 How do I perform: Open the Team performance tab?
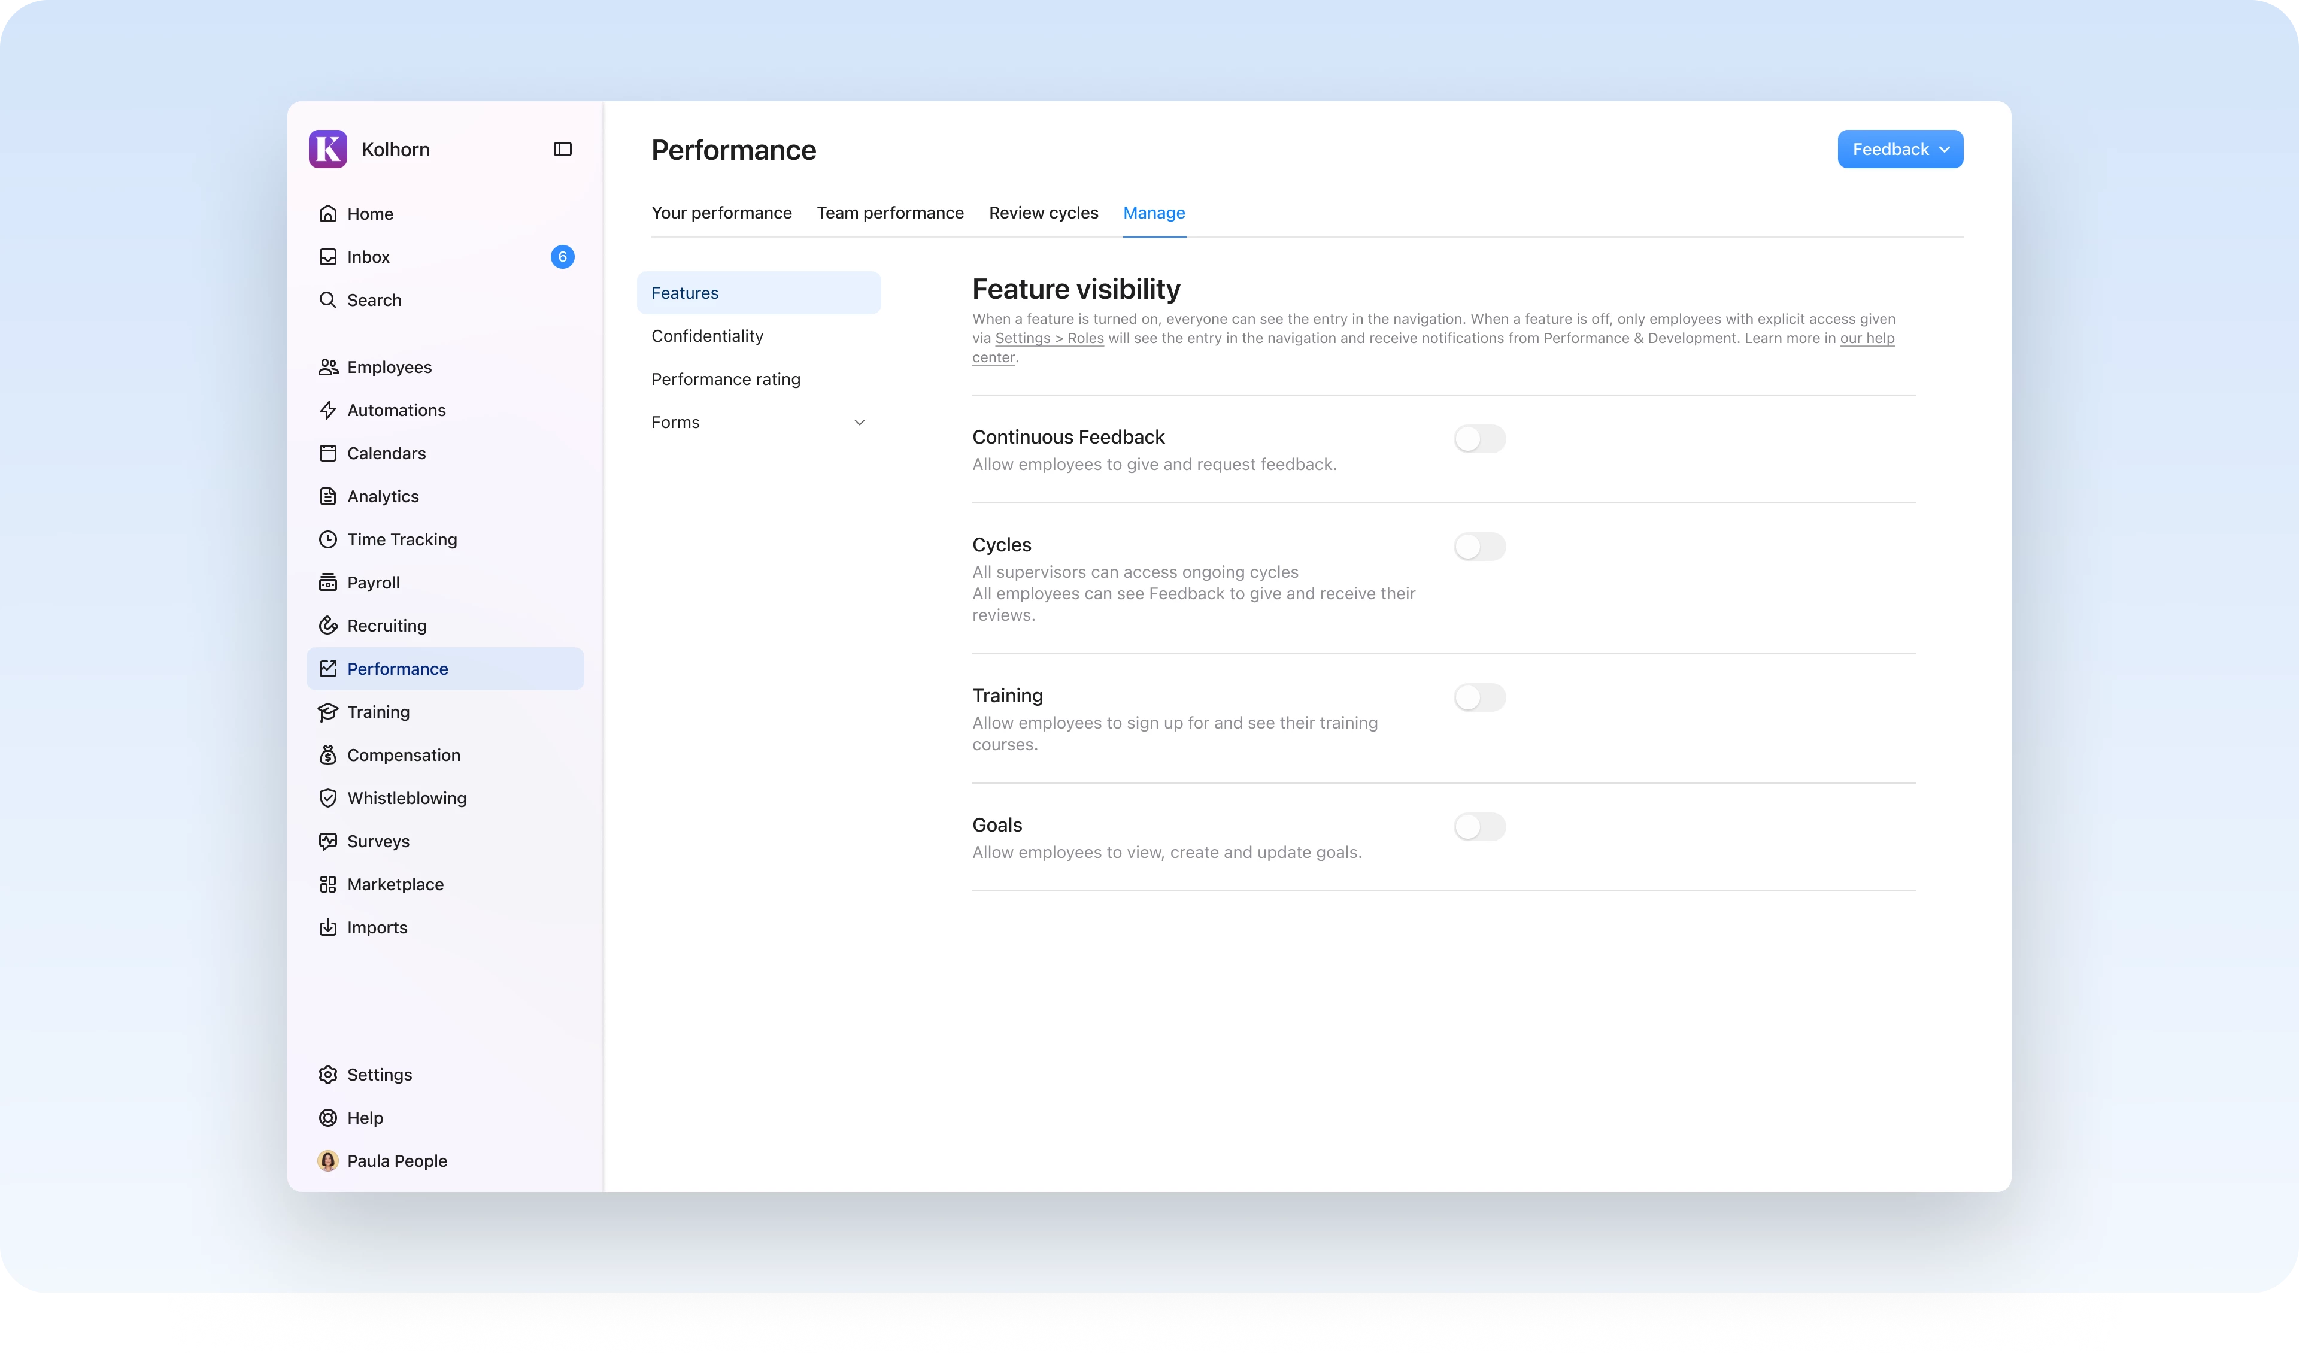(890, 213)
